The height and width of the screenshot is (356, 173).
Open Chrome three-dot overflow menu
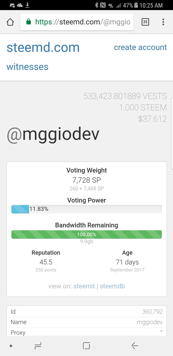[x=163, y=22]
